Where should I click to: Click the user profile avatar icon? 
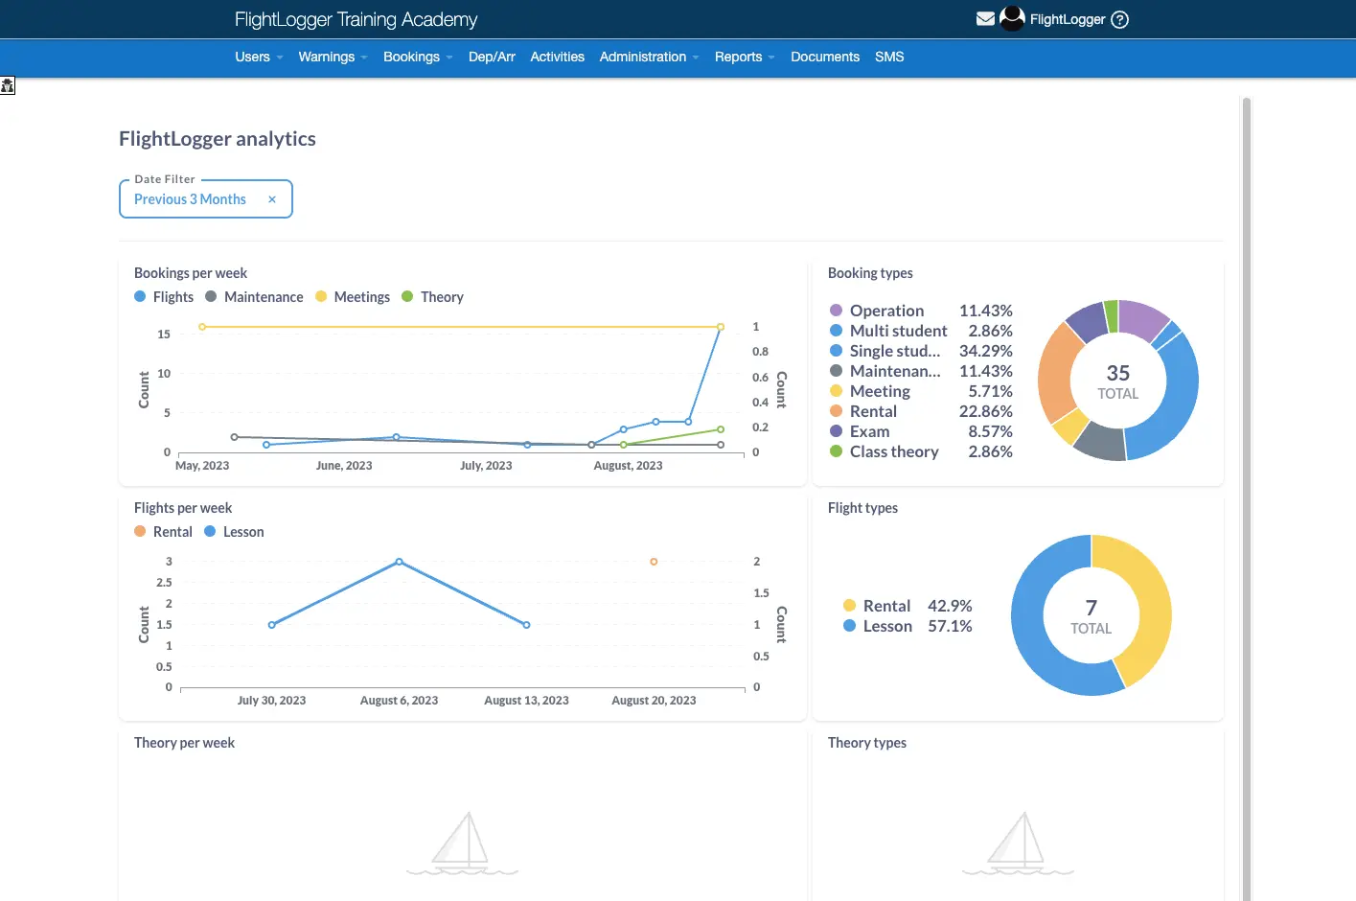click(1012, 19)
